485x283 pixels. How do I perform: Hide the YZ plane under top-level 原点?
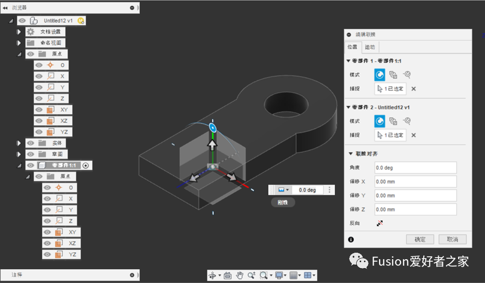tap(39, 132)
